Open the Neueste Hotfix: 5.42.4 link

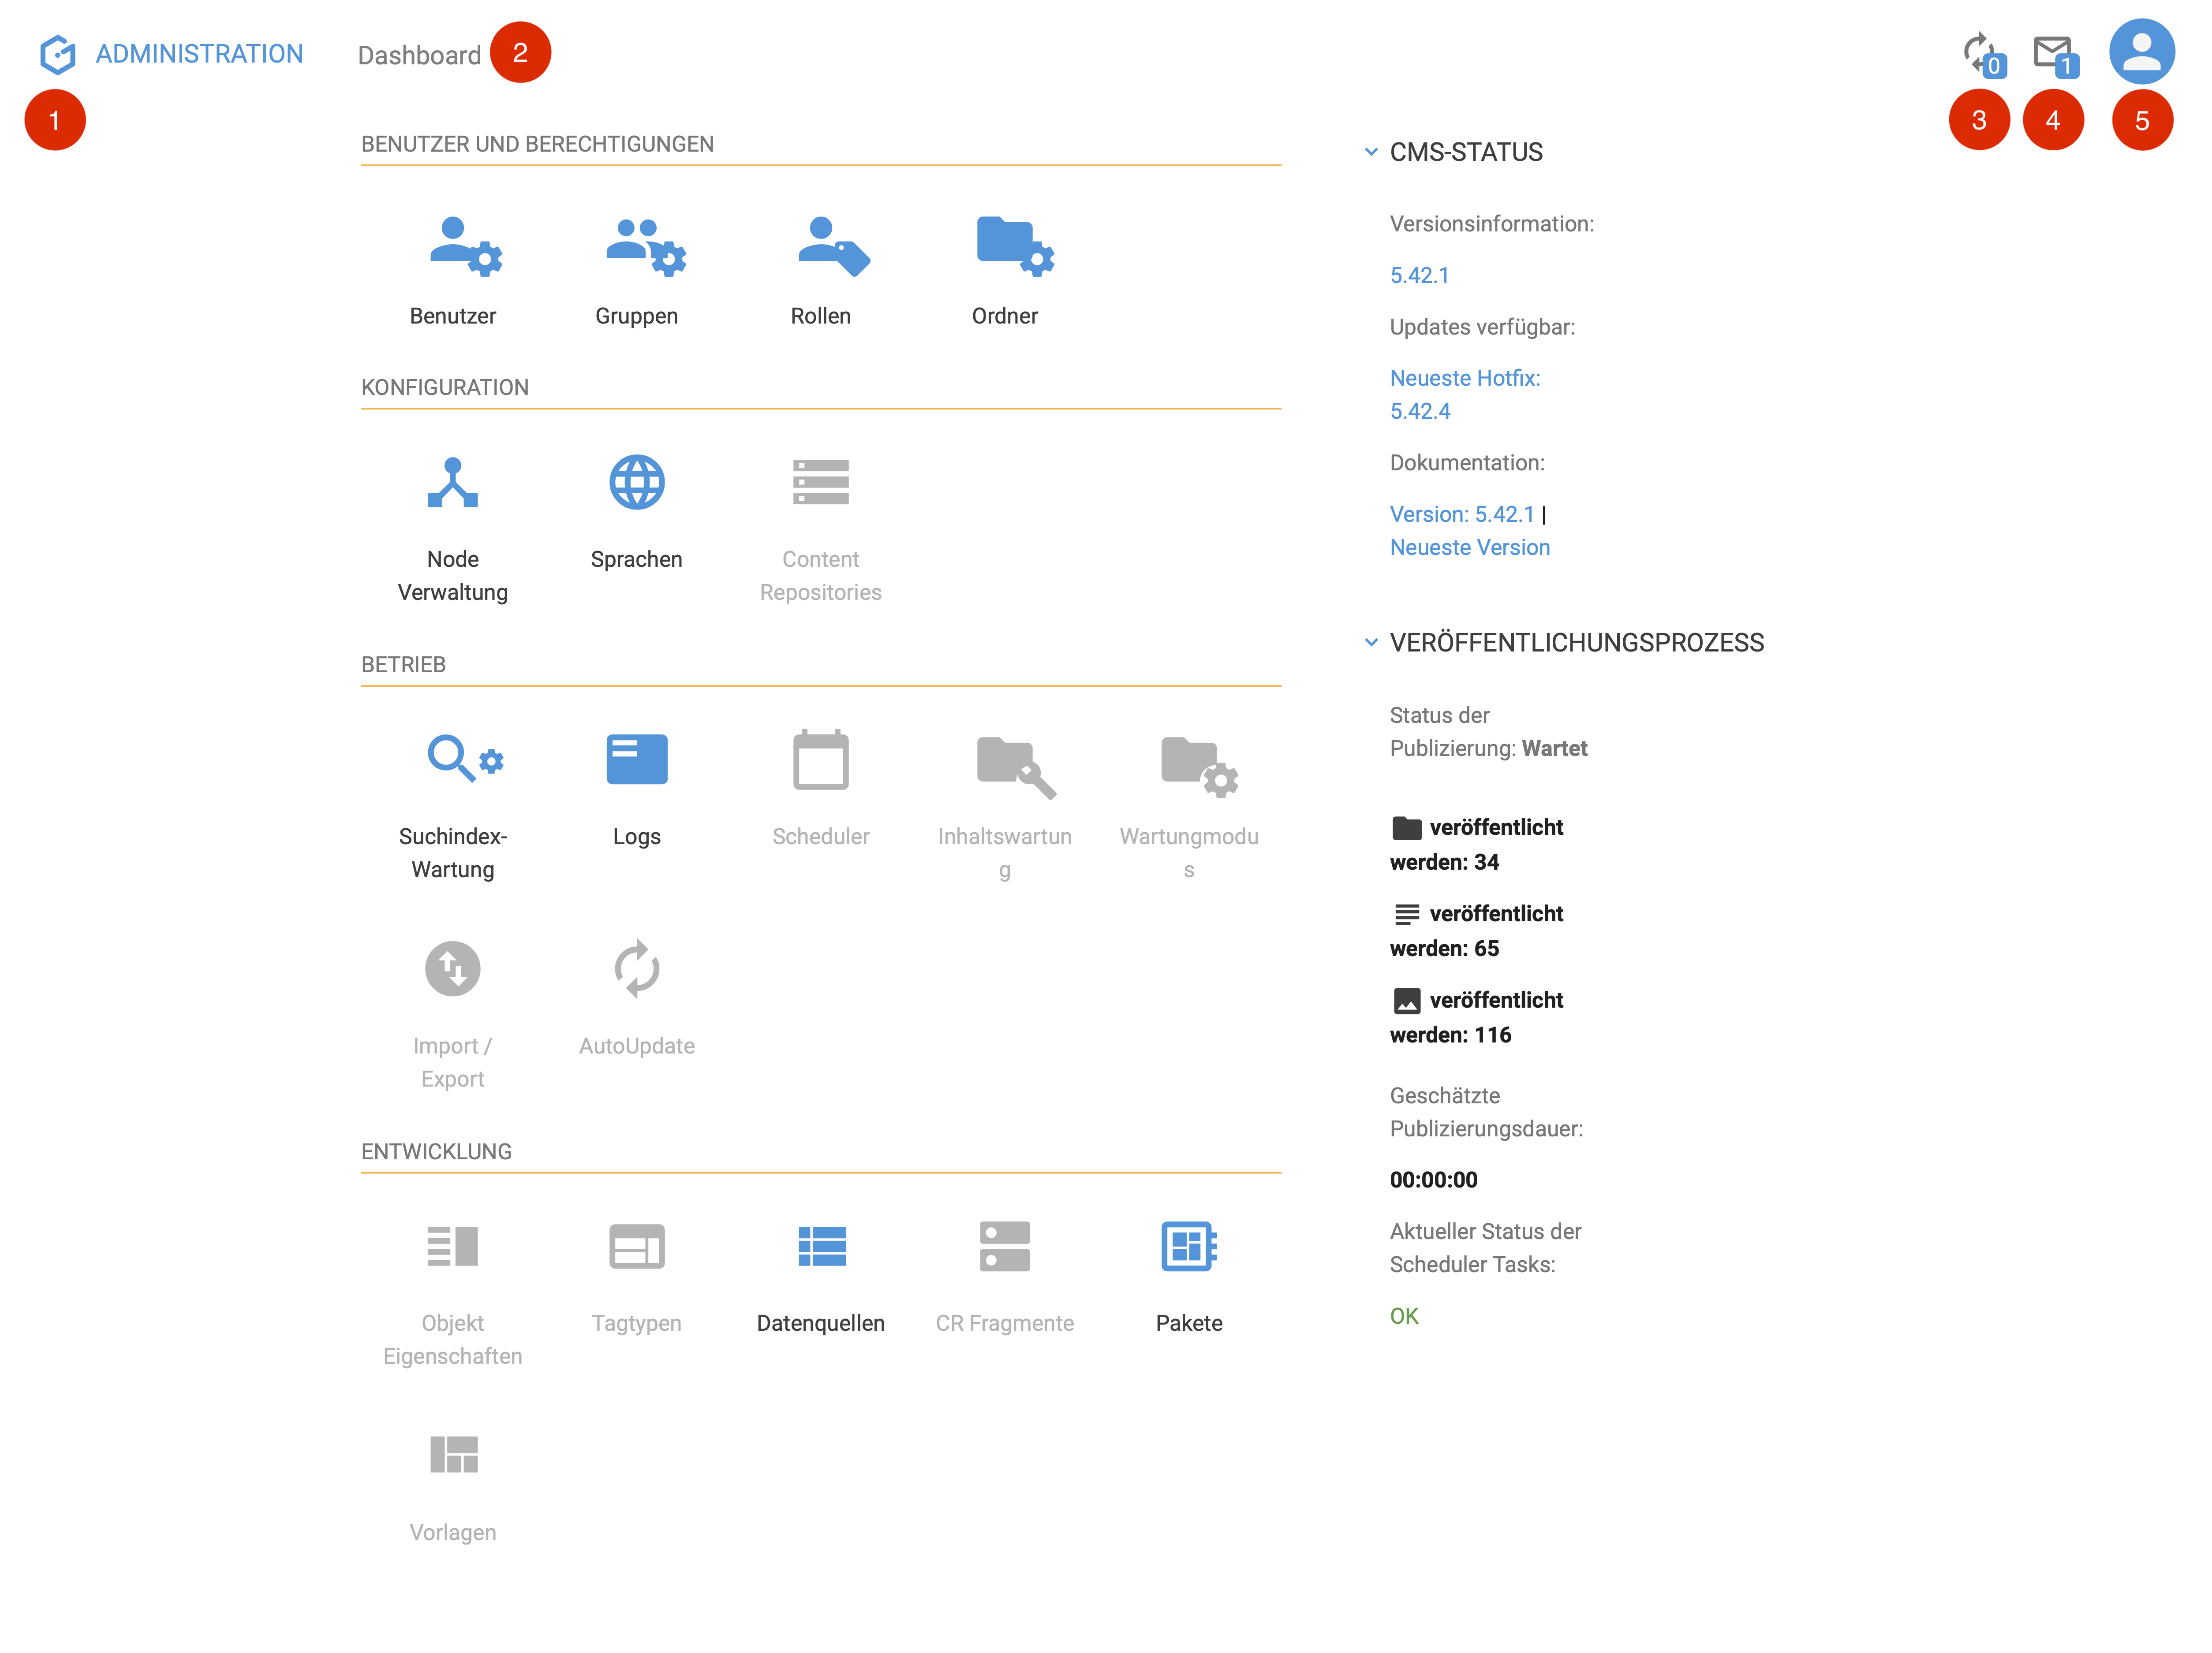pyautogui.click(x=1465, y=395)
